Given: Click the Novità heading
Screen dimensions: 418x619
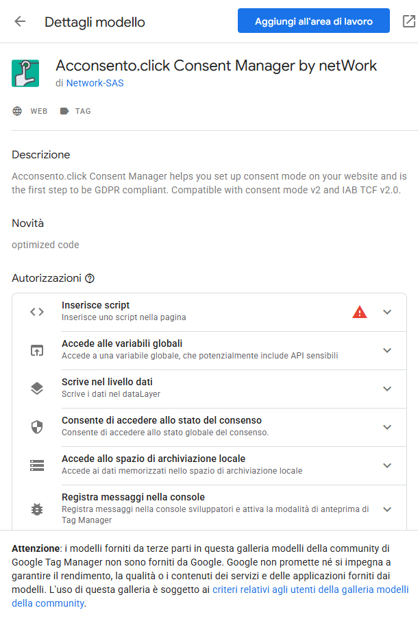Looking at the screenshot, I should pos(27,223).
